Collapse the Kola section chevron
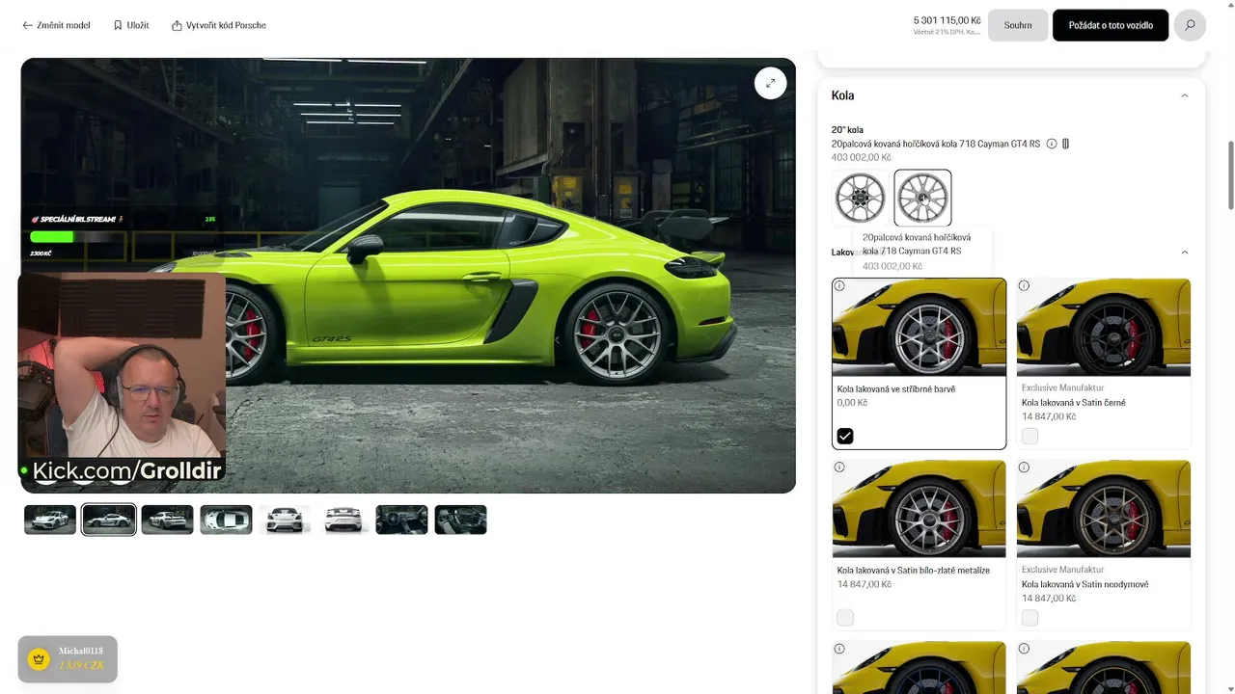 [x=1185, y=95]
